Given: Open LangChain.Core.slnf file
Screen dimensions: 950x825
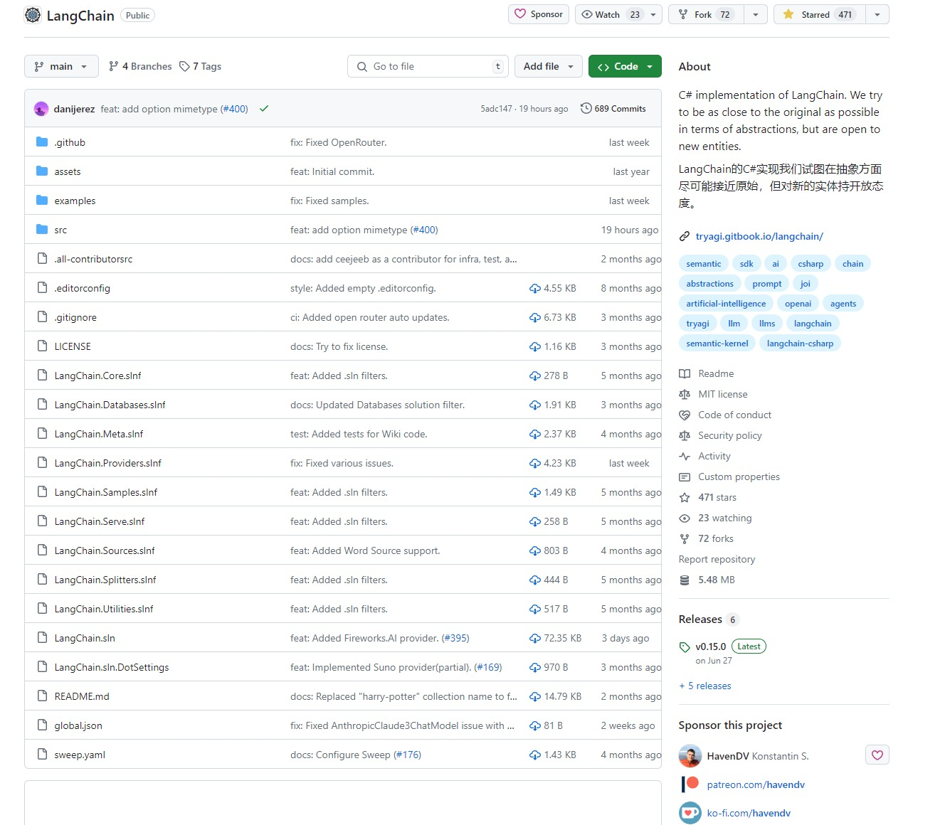Looking at the screenshot, I should point(98,376).
